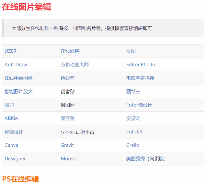
Task: Open the 墨刀 link
Action: coord(9,105)
